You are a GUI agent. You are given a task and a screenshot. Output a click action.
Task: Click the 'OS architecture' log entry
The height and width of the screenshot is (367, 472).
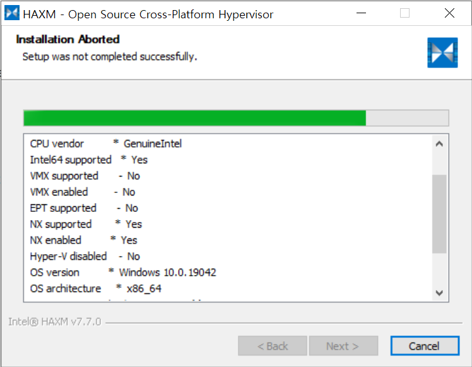(96, 288)
